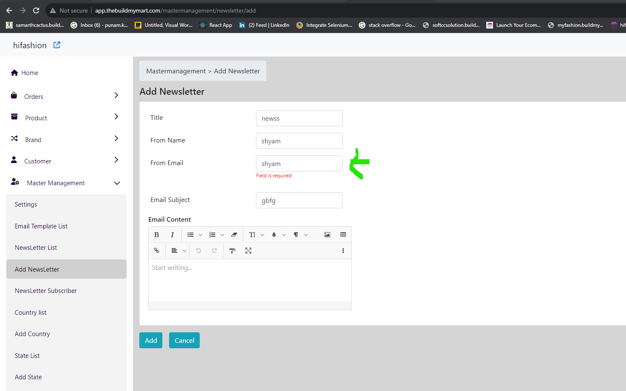Open the paragraph format tool
The height and width of the screenshot is (391, 626).
coord(296,235)
